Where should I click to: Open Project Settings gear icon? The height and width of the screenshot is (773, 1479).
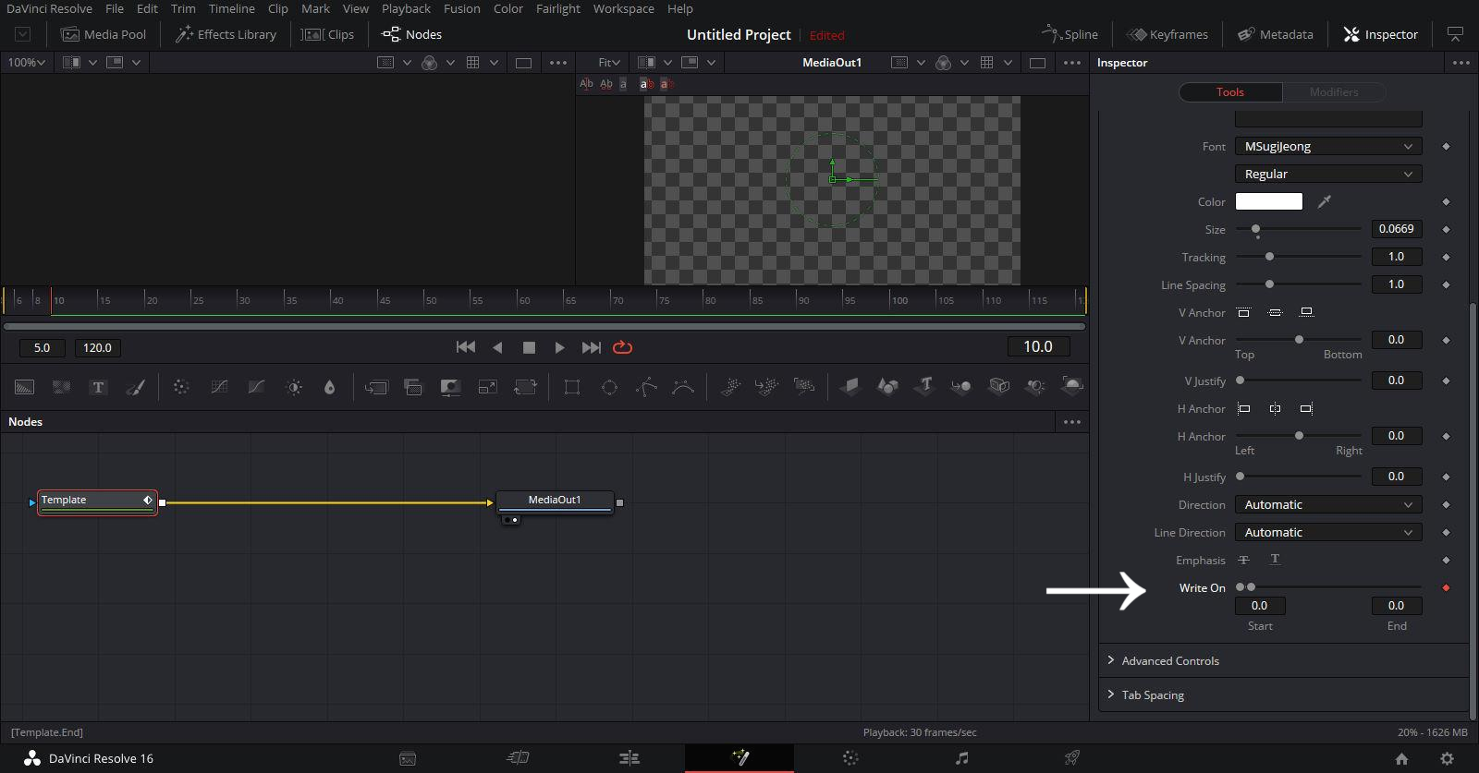point(1447,758)
